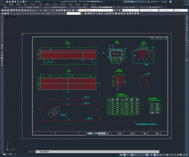Open the status bar Customization menu icon

click(x=187, y=155)
